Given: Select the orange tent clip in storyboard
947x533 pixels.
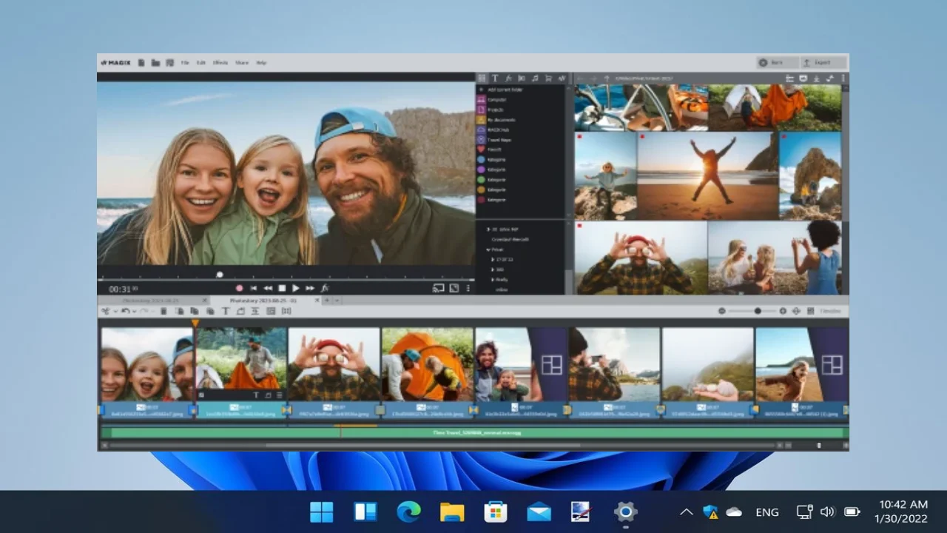Looking at the screenshot, I should click(x=427, y=364).
